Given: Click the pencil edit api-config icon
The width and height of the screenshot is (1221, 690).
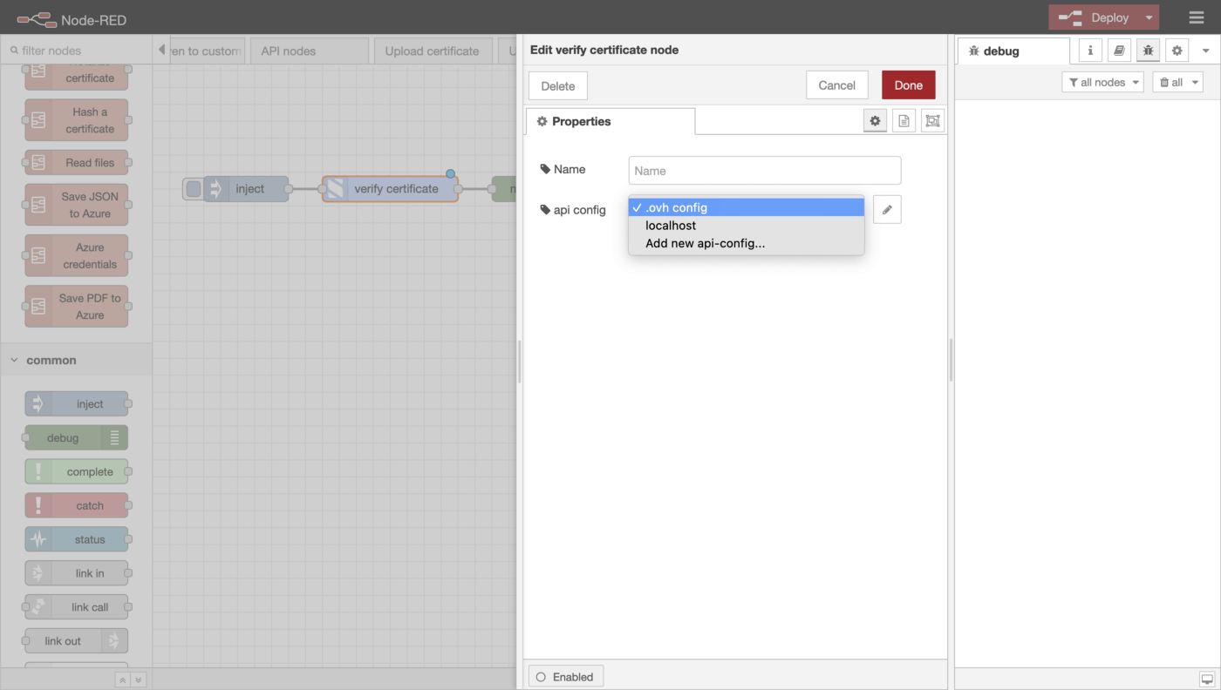Looking at the screenshot, I should click(x=887, y=209).
